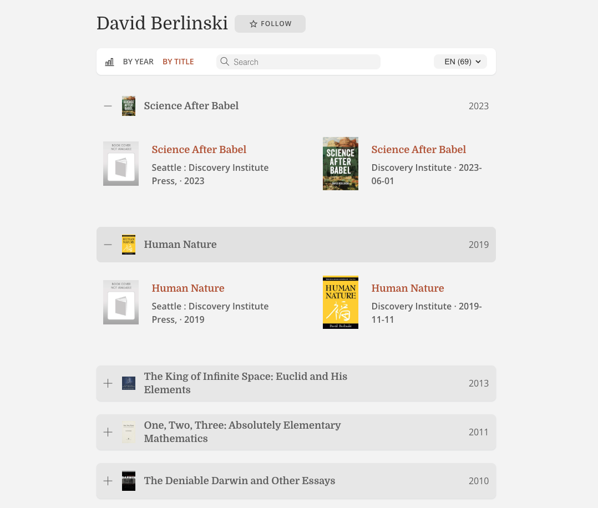Click the magnifying glass search icon
This screenshot has height=508, width=598.
tap(225, 62)
